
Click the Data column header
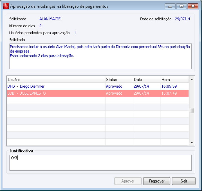pyautogui.click(x=147, y=79)
